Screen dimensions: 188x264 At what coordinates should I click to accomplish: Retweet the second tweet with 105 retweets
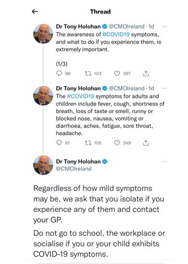tap(88, 143)
